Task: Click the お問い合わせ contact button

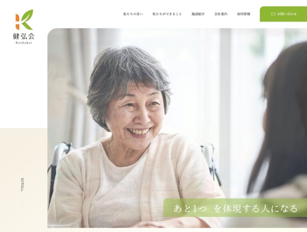Action: pos(283,14)
